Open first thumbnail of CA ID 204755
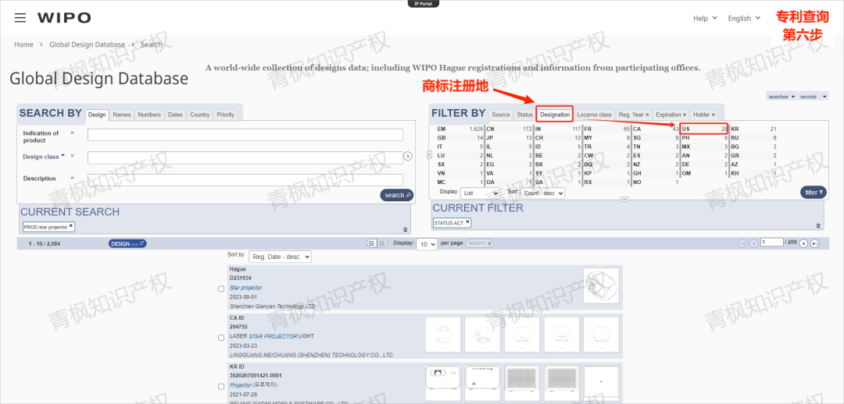The image size is (844, 404). (443, 334)
